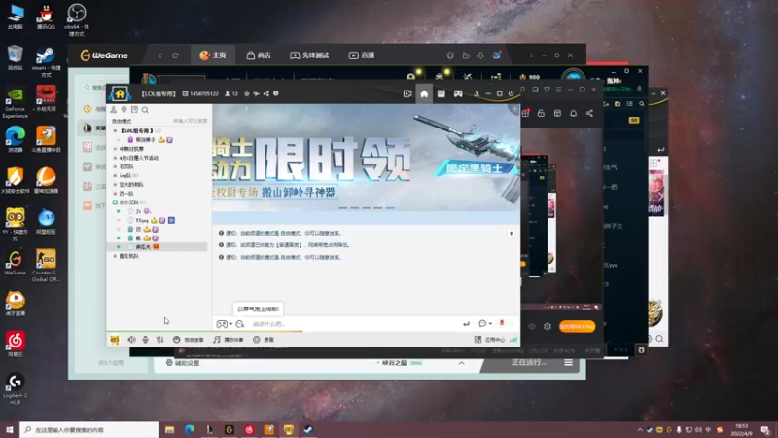Click the unlock padlock icon in dark window
778x438 pixels.
coord(541,113)
